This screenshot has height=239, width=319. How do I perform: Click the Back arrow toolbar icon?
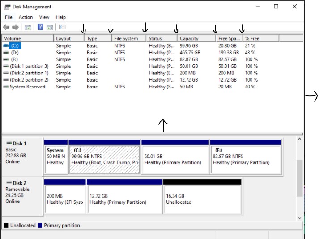click(x=6, y=27)
